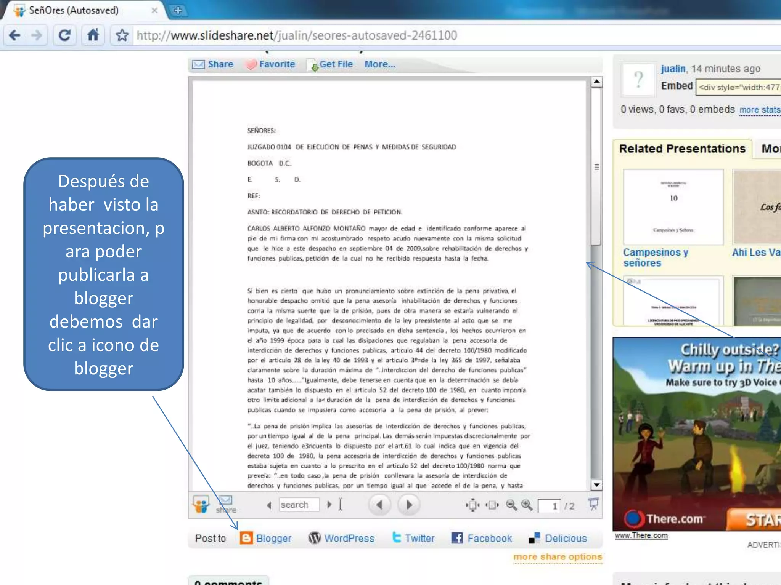Post to Twitter using bird icon
The width and height of the screenshot is (781, 585).
pyautogui.click(x=397, y=537)
